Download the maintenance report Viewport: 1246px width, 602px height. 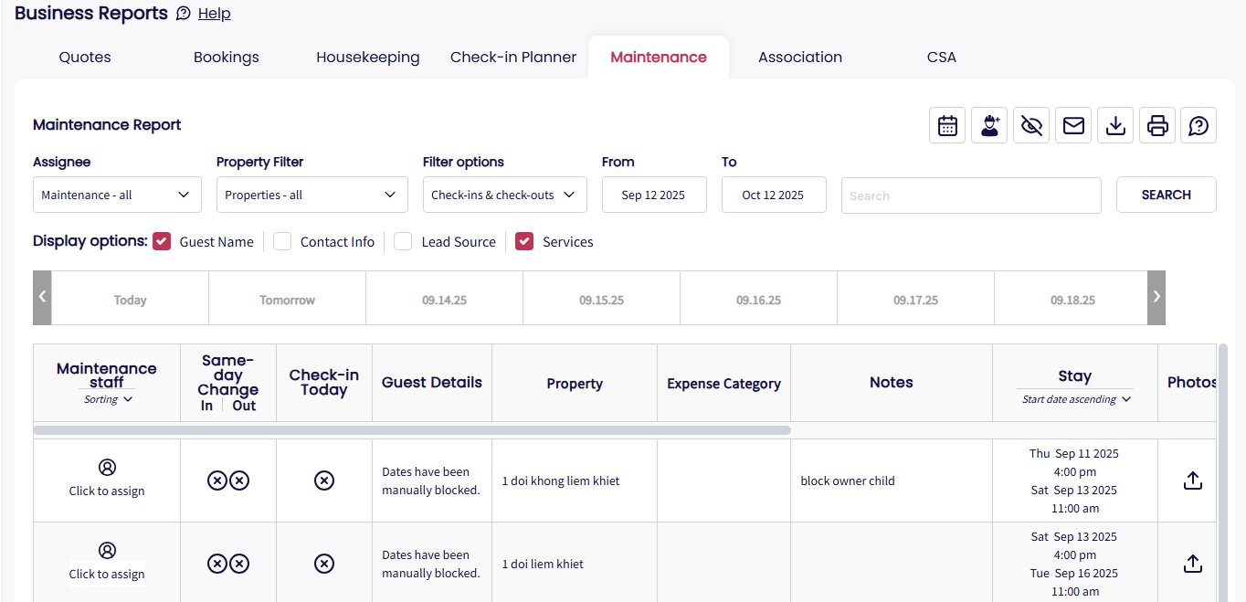coord(1115,126)
